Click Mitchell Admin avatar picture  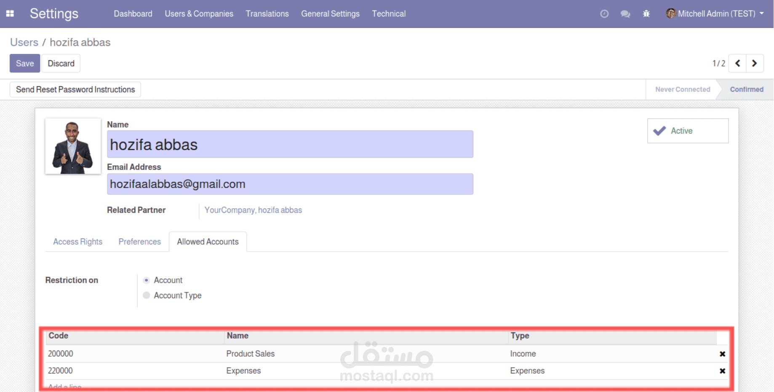(x=671, y=13)
